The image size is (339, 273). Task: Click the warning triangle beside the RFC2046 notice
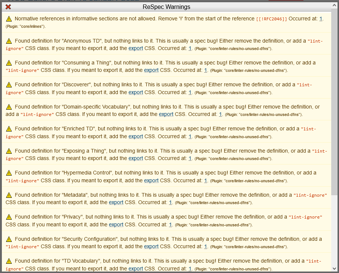point(9,19)
